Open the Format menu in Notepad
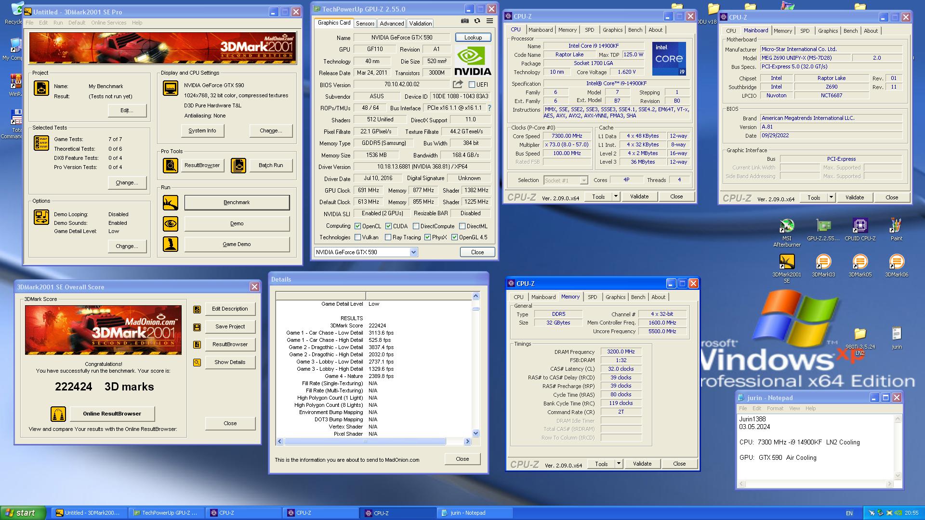The height and width of the screenshot is (520, 925). [775, 408]
